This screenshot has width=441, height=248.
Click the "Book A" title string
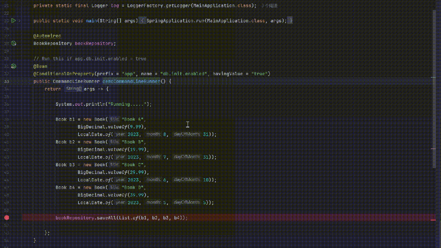pyautogui.click(x=132, y=119)
